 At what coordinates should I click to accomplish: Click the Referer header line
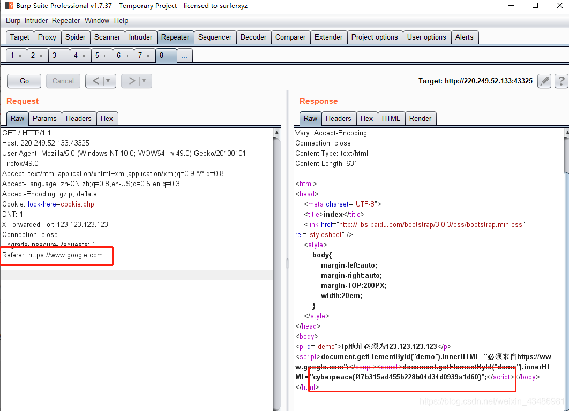(53, 255)
